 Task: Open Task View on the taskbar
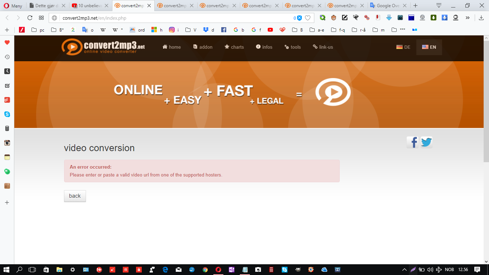tap(33, 270)
